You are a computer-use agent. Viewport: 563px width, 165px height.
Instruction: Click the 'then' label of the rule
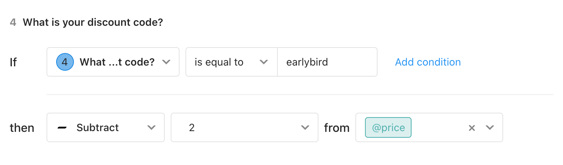pos(22,128)
